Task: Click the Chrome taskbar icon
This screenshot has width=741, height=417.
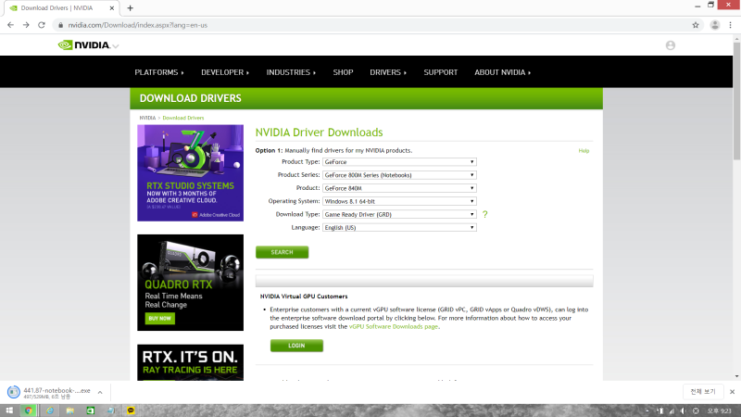Action: 29,411
